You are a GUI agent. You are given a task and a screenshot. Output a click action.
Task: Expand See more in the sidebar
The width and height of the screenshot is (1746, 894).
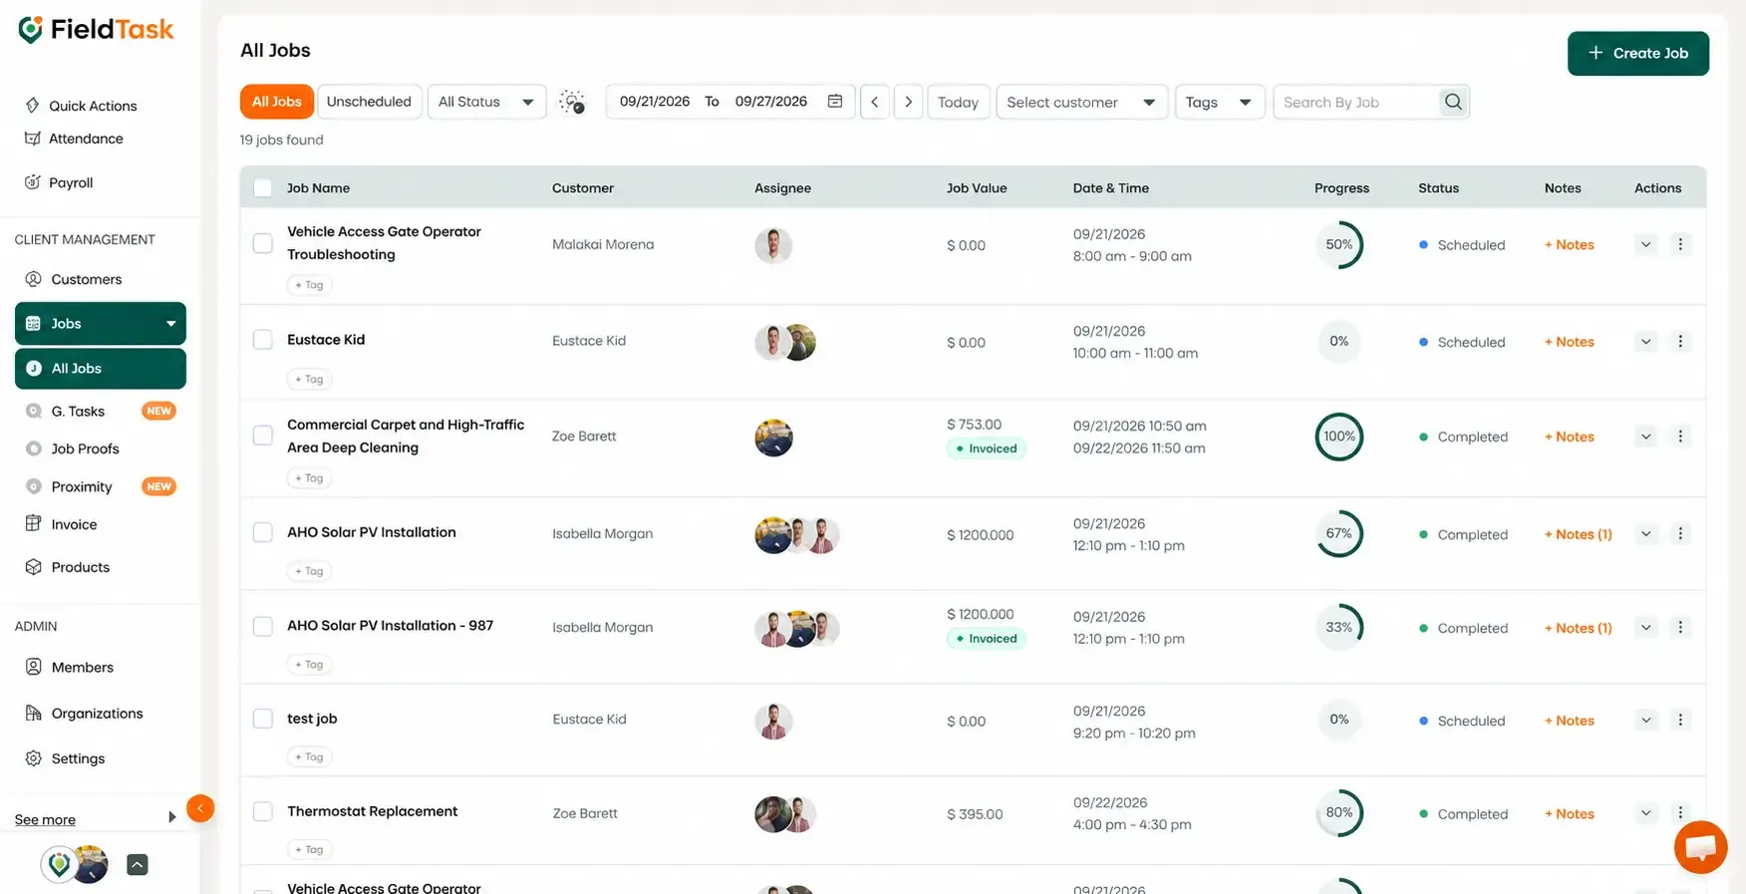96,819
